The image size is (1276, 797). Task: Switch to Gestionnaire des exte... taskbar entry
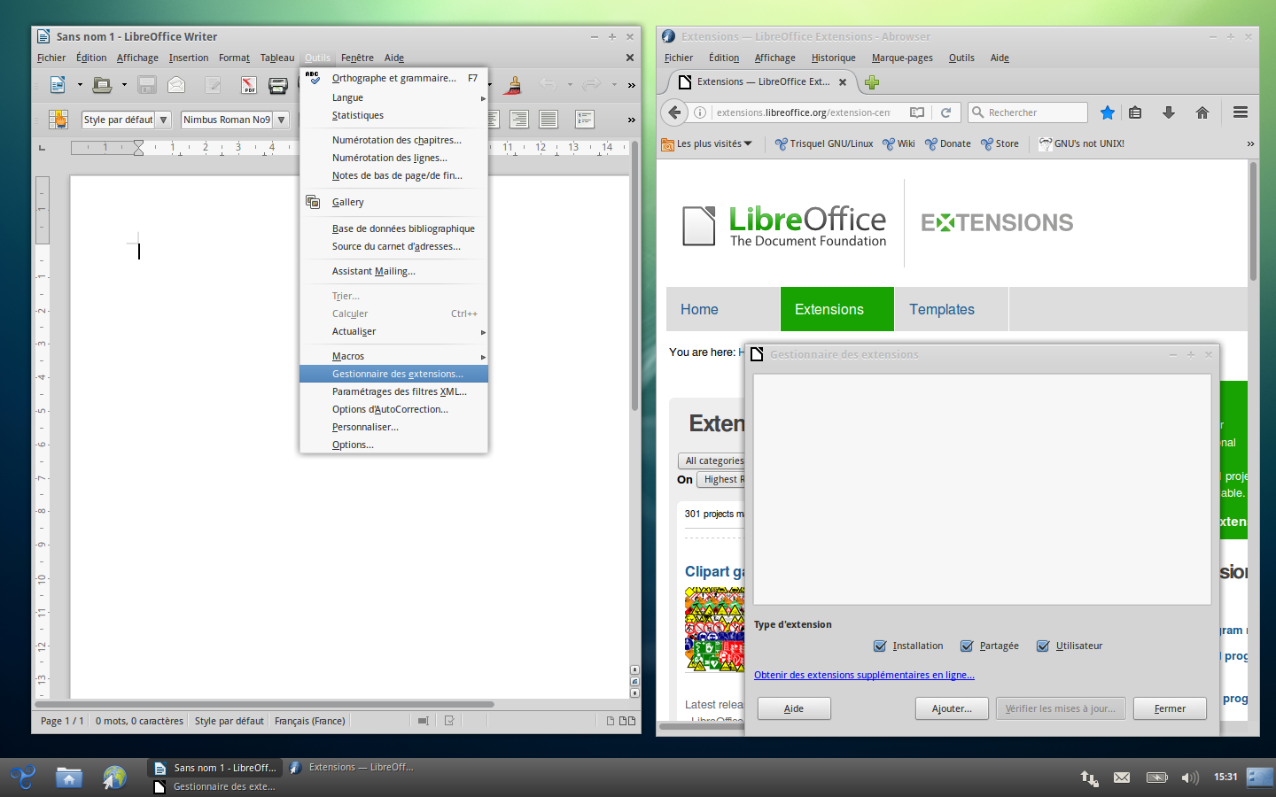coord(214,786)
